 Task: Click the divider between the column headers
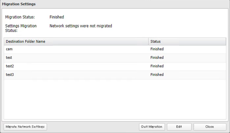point(148,42)
